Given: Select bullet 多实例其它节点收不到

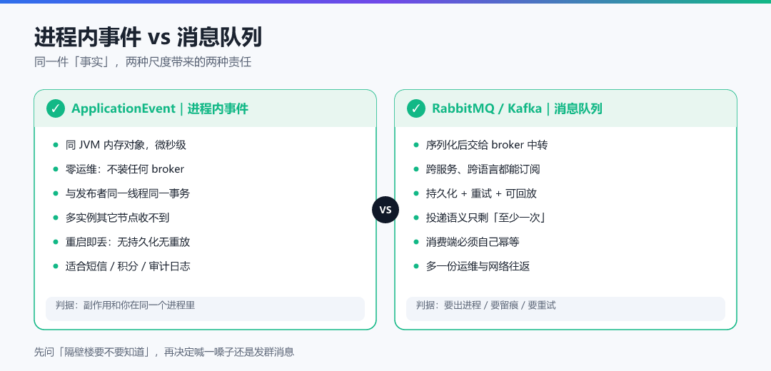Looking at the screenshot, I should coord(118,218).
